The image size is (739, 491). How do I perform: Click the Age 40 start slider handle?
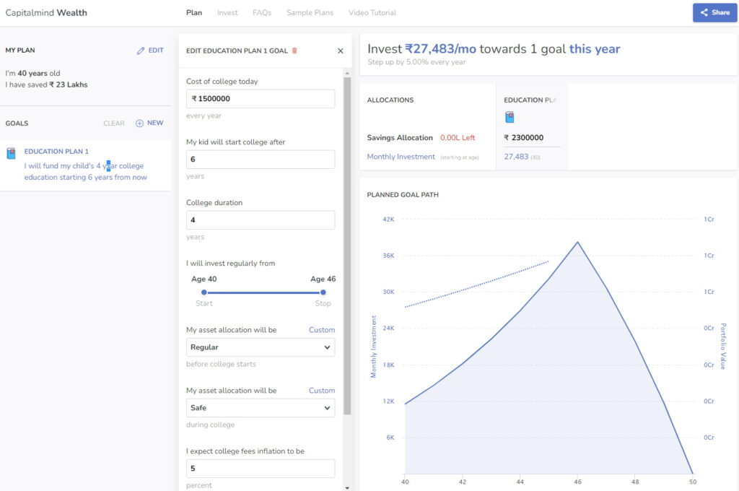click(x=204, y=292)
